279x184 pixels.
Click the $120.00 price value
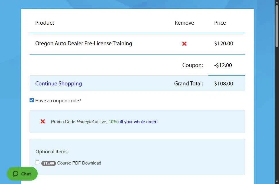point(224,44)
